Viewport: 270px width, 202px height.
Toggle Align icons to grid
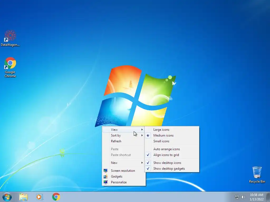[x=172, y=155]
